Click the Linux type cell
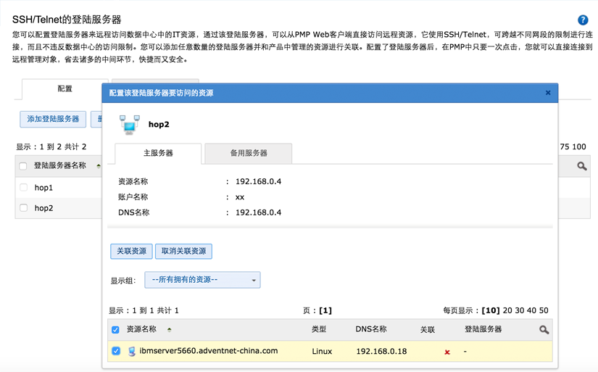The height and width of the screenshot is (372, 598). pos(322,352)
